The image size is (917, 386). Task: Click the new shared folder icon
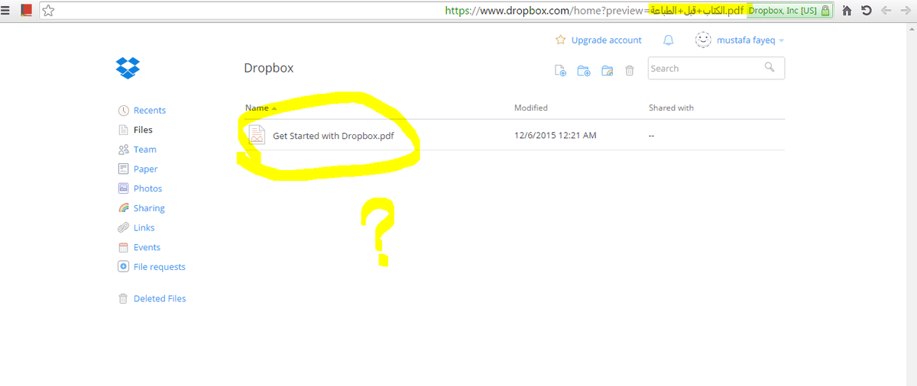point(607,70)
